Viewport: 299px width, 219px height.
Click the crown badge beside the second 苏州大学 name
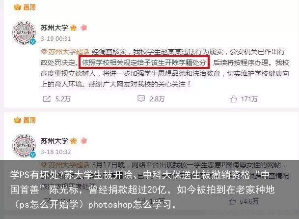pos(74,141)
